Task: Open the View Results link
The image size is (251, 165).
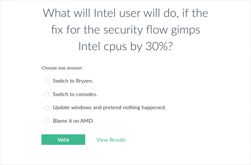Action: [x=111, y=140]
